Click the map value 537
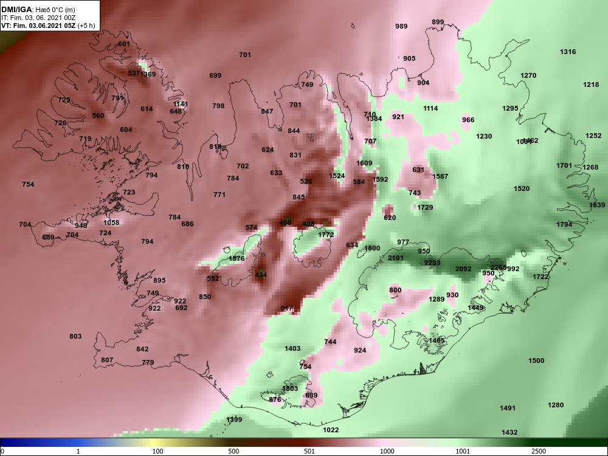 point(134,74)
